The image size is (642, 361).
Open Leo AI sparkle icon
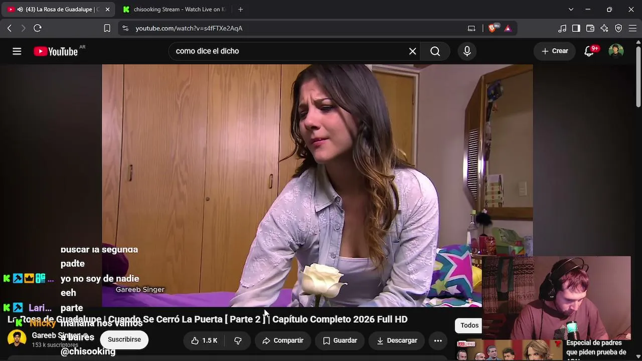604,28
